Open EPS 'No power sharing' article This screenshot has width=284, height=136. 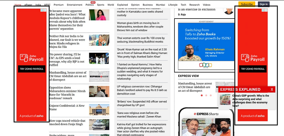point(67,60)
